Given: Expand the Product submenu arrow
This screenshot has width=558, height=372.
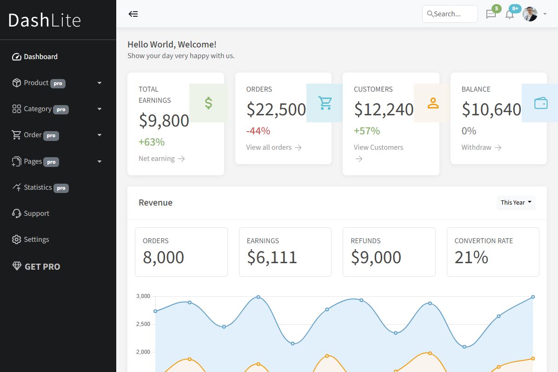Looking at the screenshot, I should tap(99, 83).
